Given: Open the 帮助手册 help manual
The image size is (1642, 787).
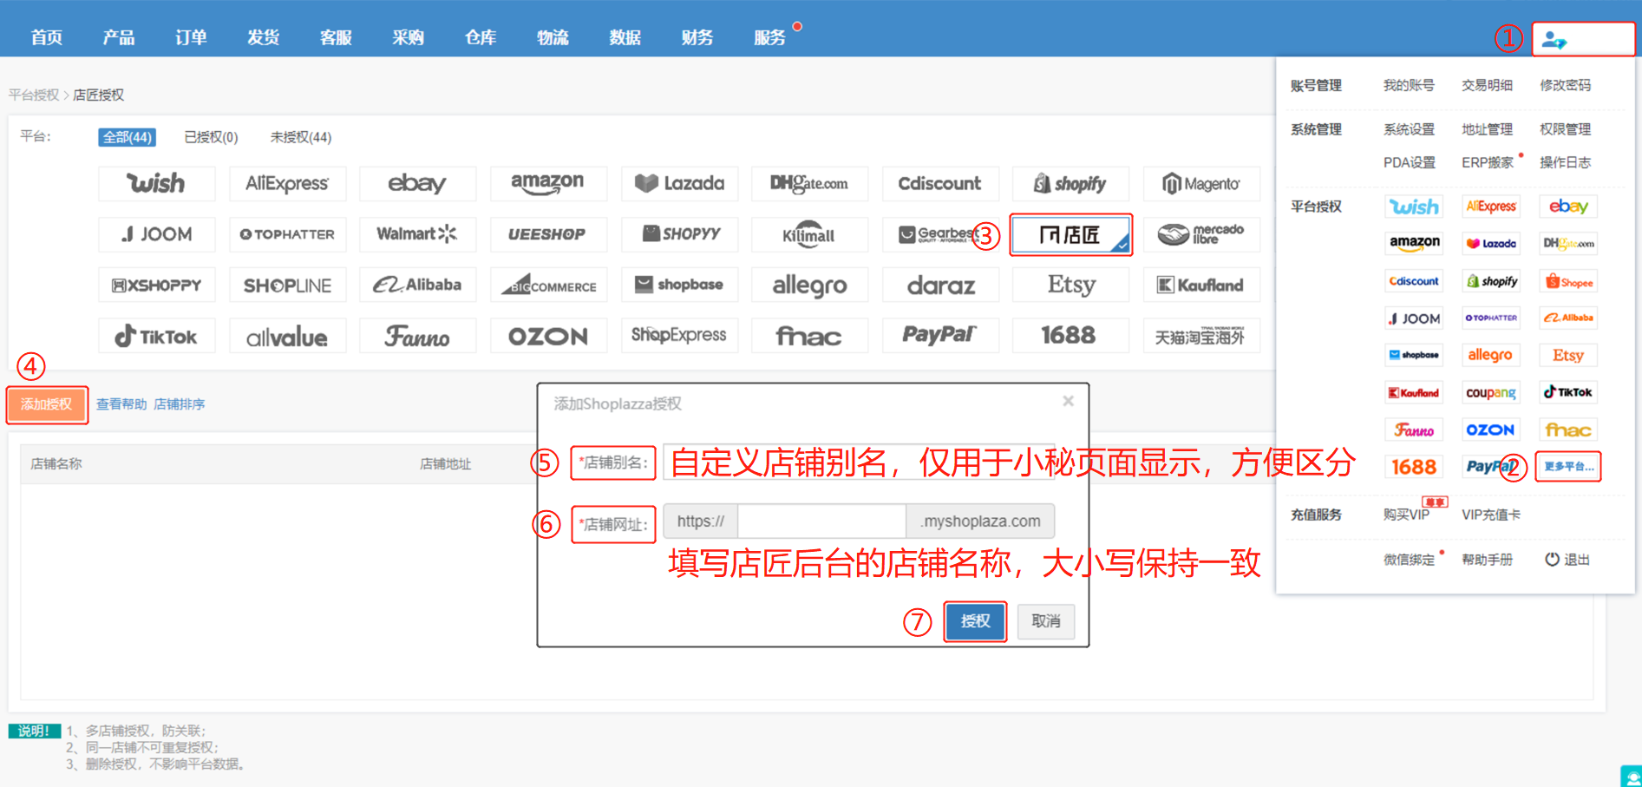Looking at the screenshot, I should [1488, 560].
